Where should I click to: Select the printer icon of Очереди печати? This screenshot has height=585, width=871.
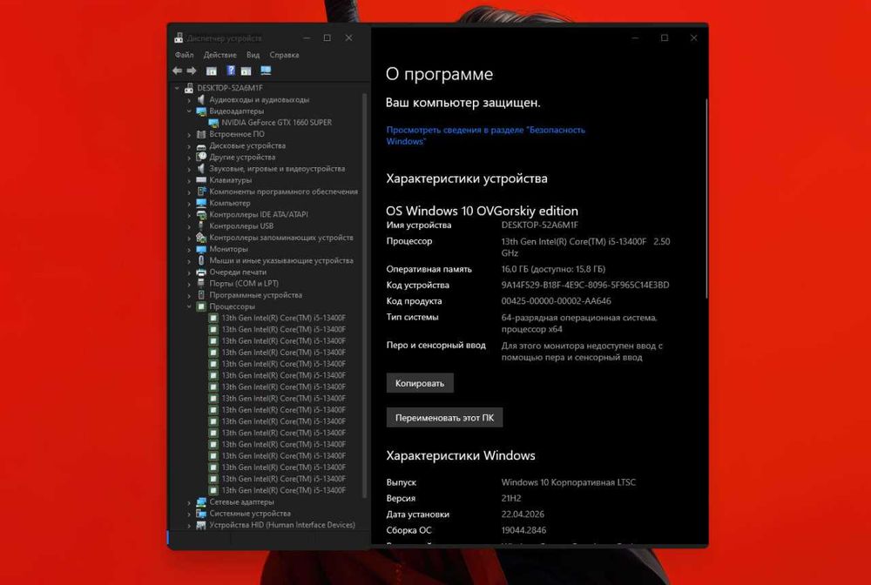pyautogui.click(x=201, y=272)
